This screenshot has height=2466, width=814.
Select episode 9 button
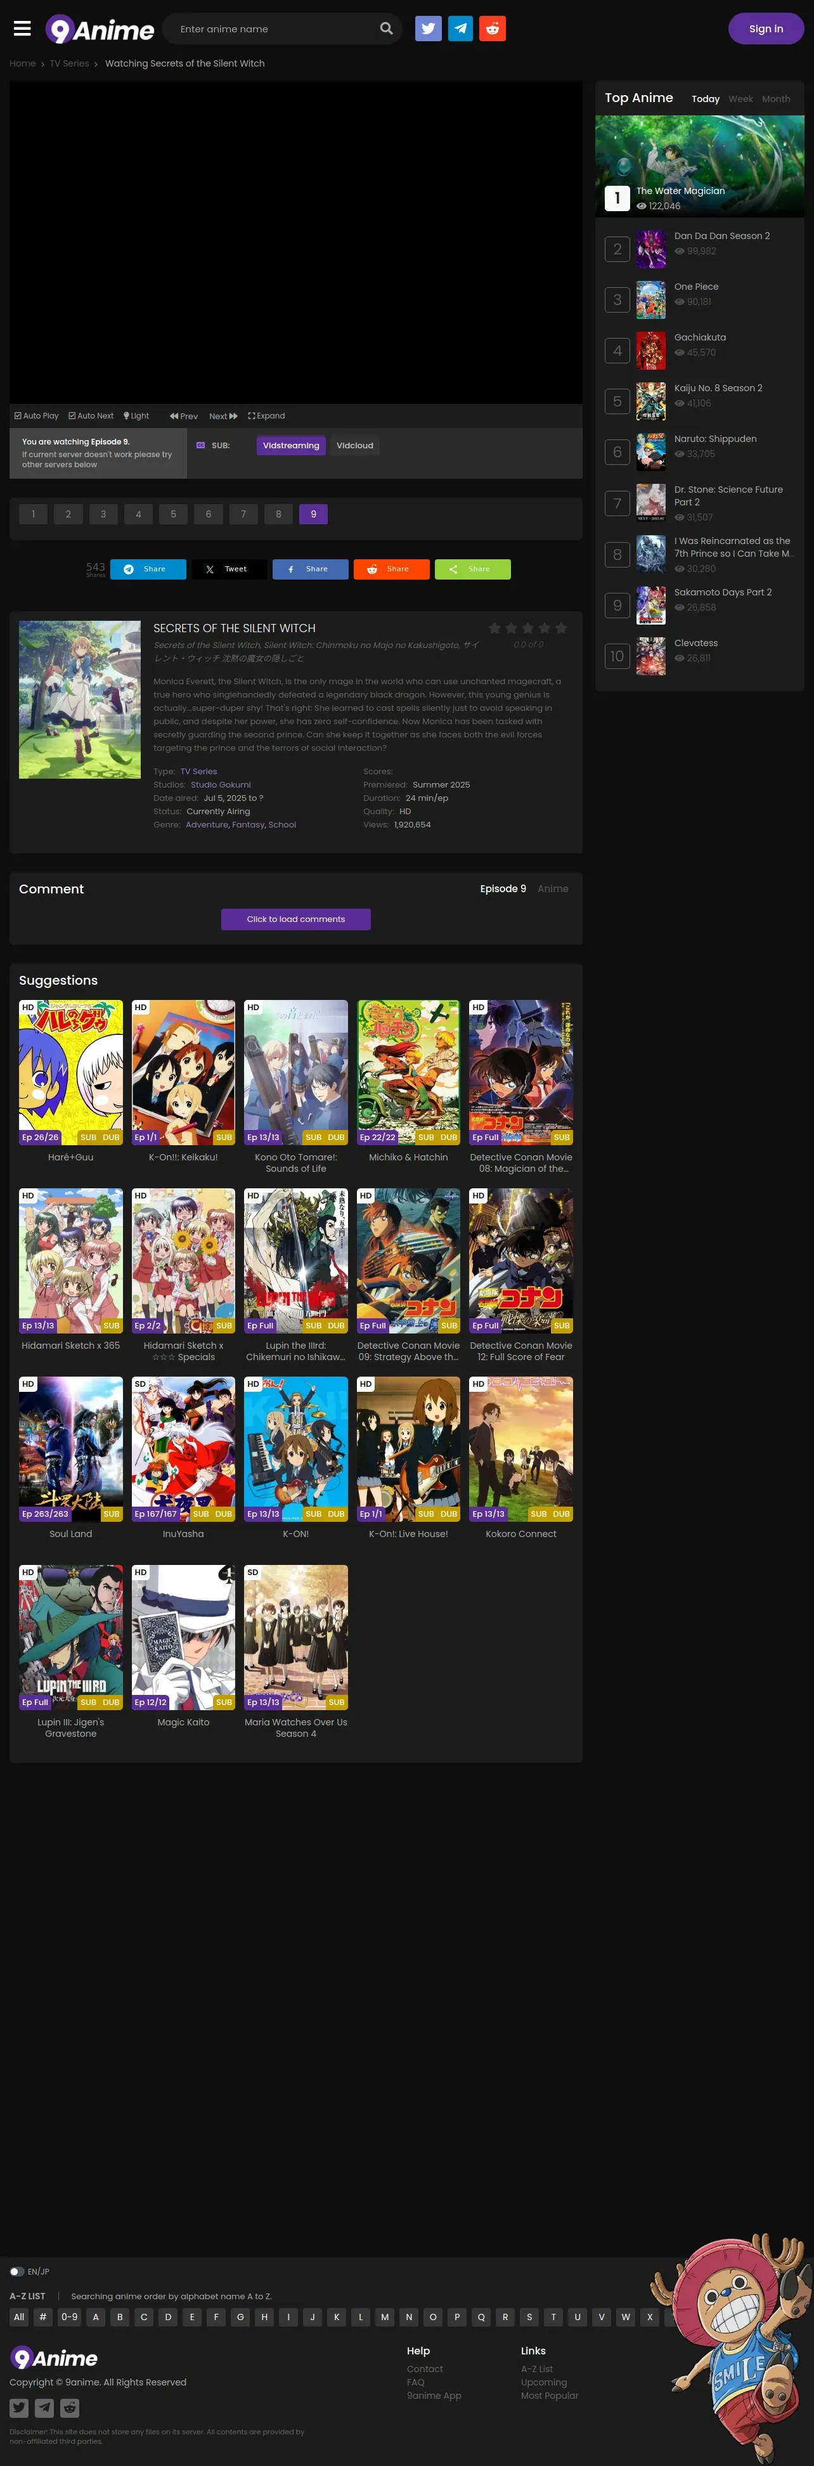pyautogui.click(x=313, y=514)
